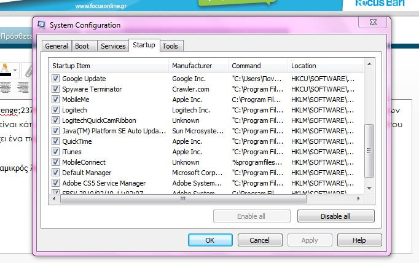
Task: Toggle the Logitech startup checkbox
Action: [55, 109]
